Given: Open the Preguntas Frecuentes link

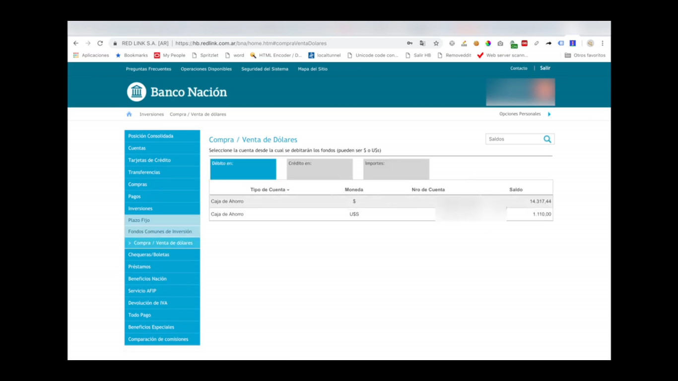Looking at the screenshot, I should 148,69.
